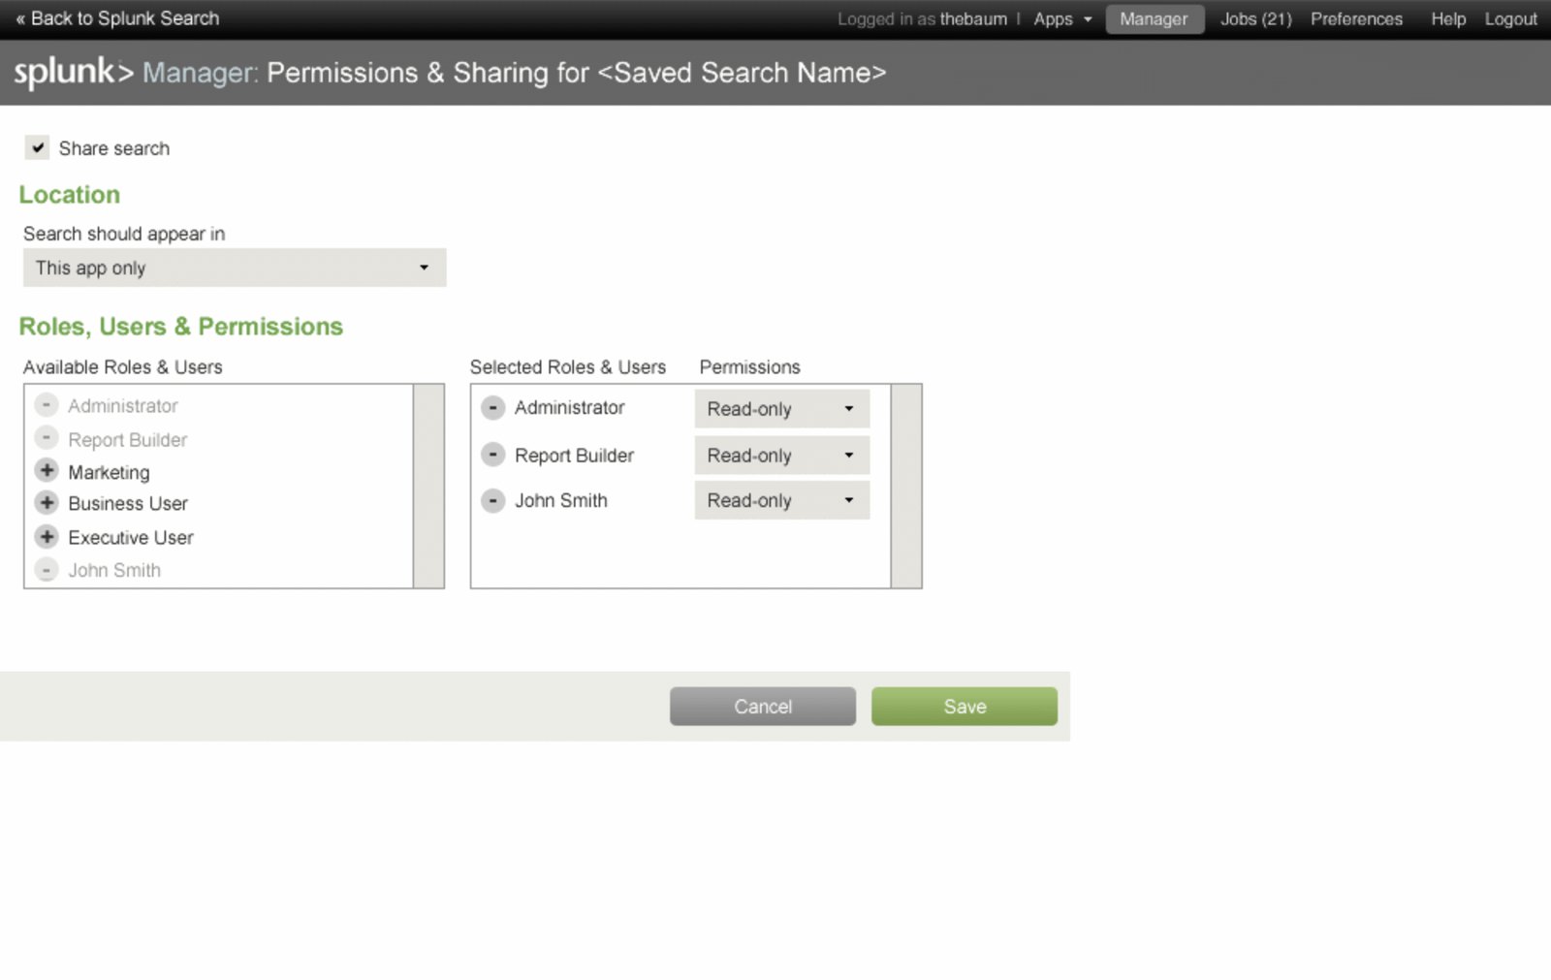Expand the Apps menu in top bar
This screenshot has height=980, width=1551.
pos(1062,19)
